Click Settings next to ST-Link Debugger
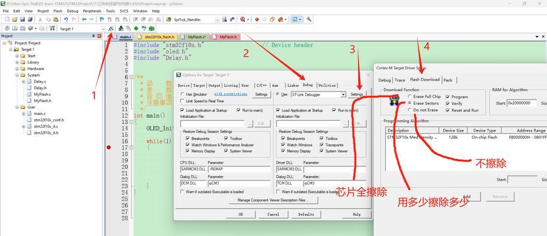Screen dimensions: 547x236 click(357, 94)
